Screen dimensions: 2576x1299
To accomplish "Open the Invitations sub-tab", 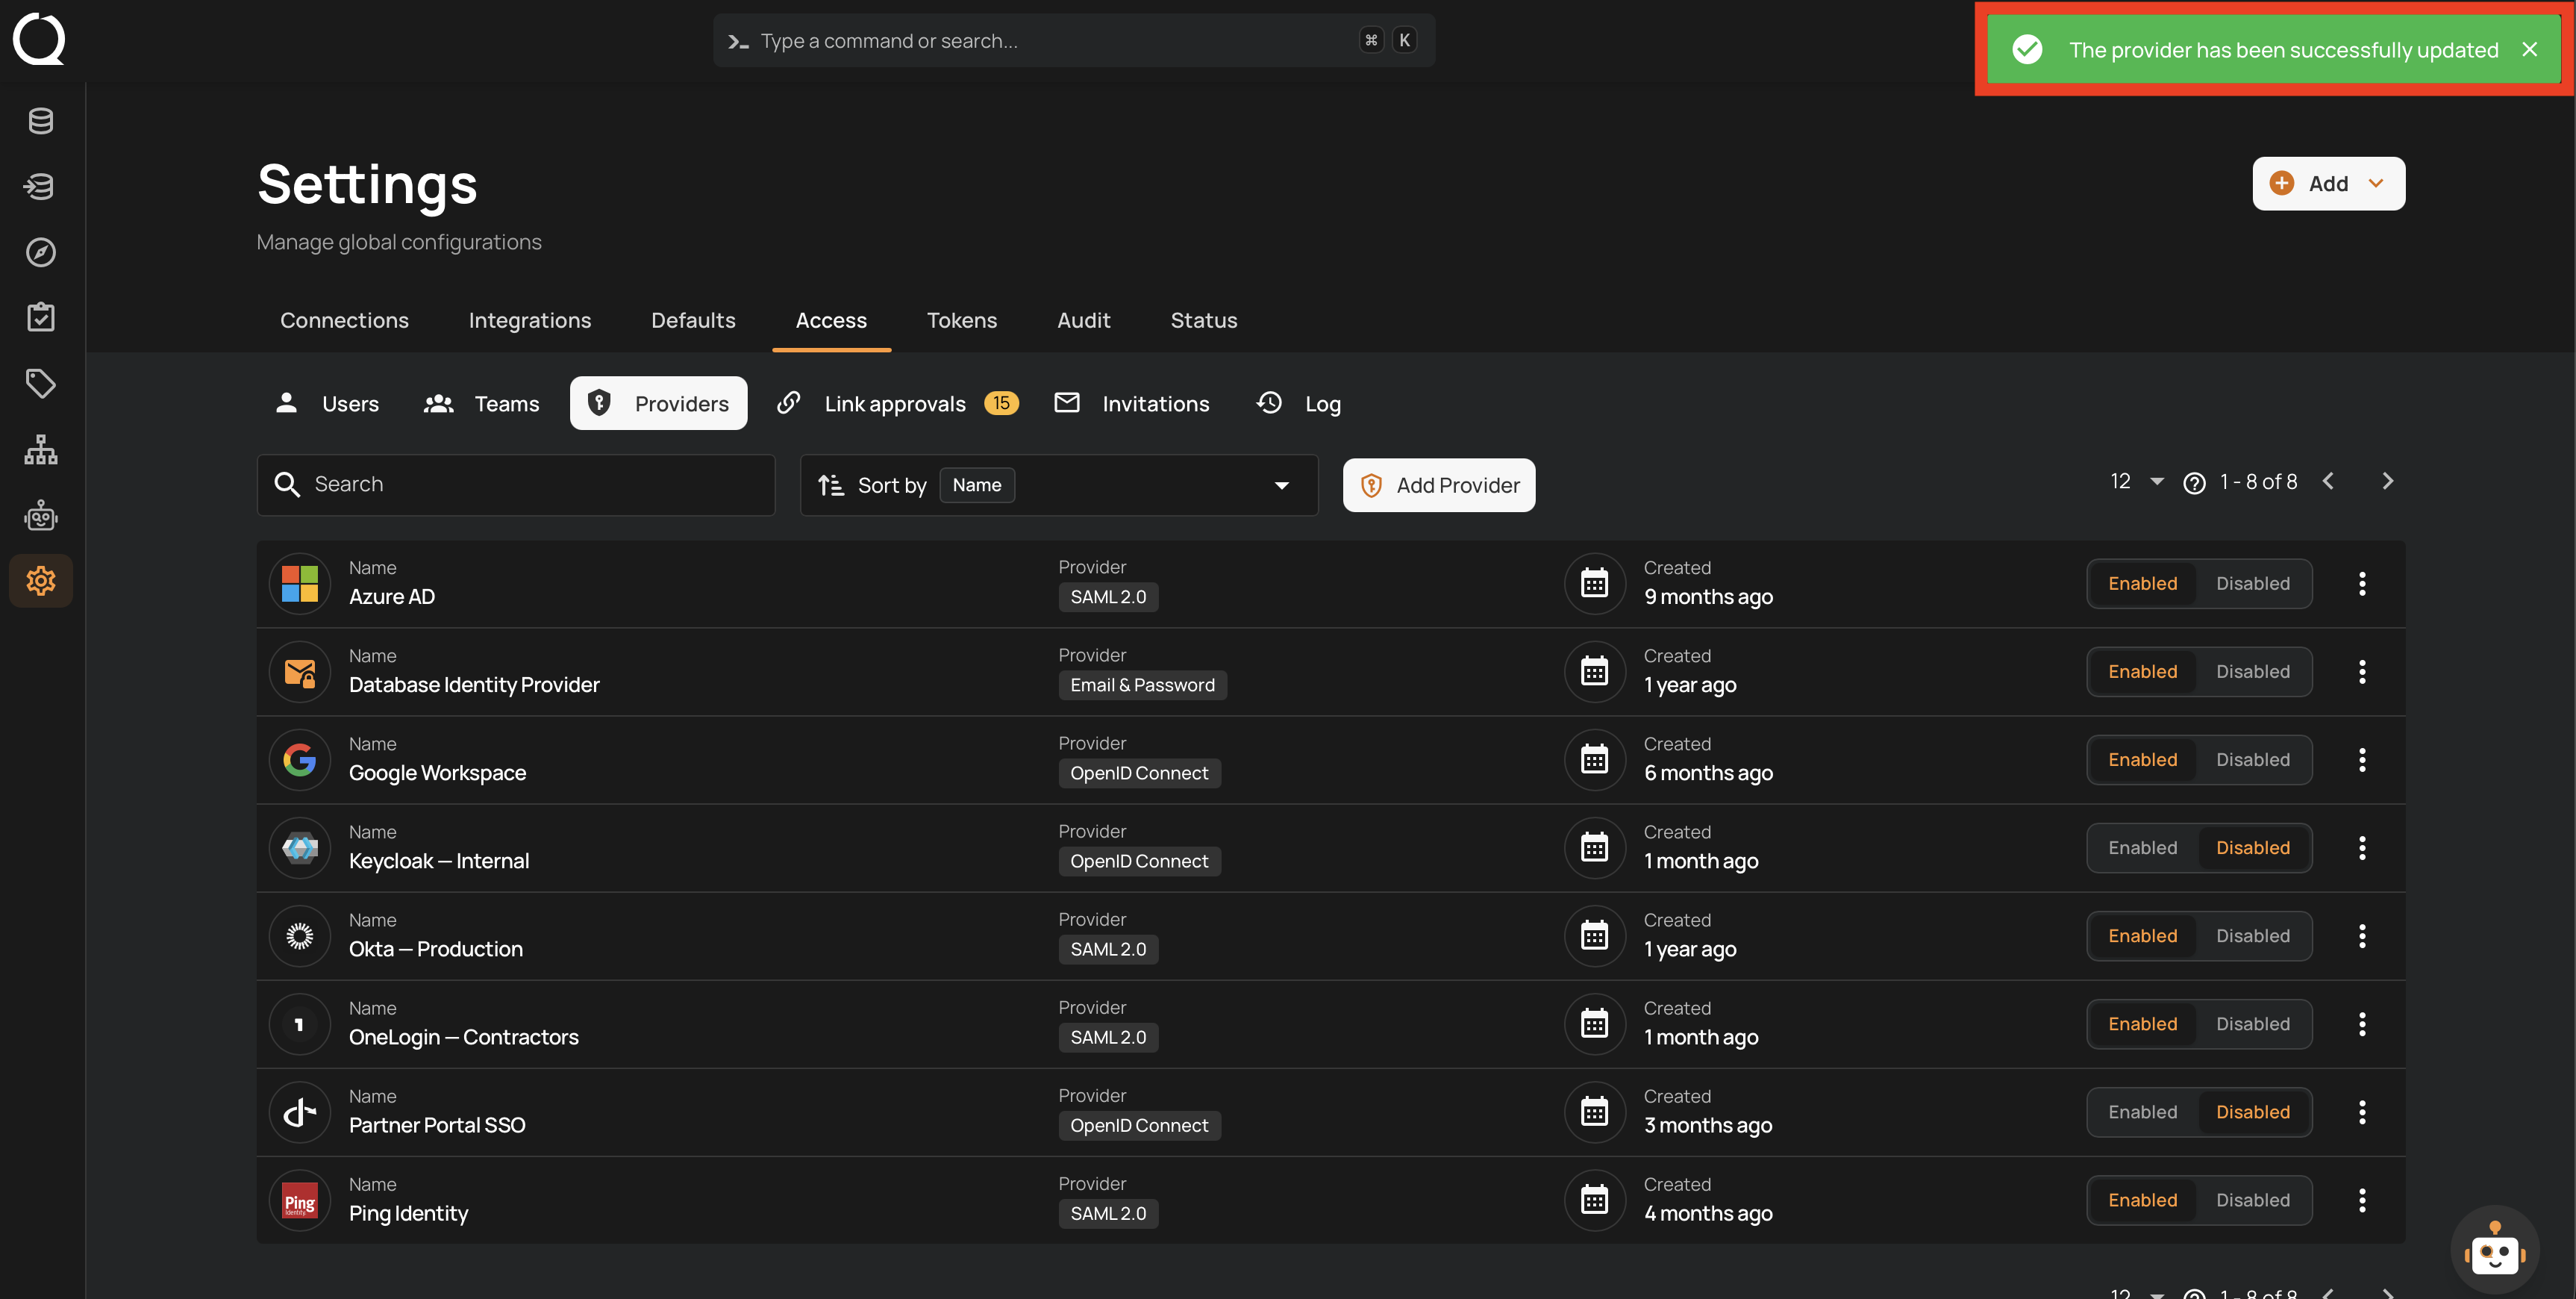I will [1133, 403].
